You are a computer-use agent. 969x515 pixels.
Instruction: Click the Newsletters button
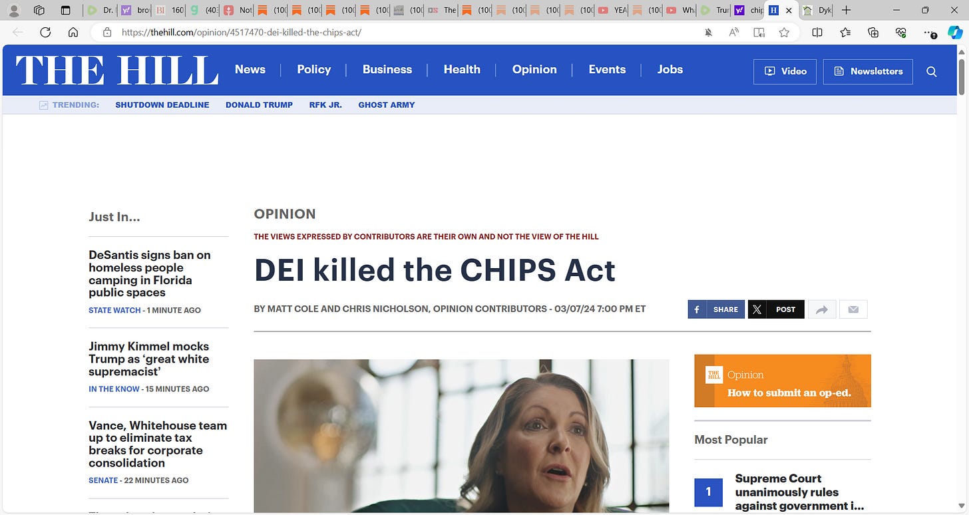click(x=868, y=71)
